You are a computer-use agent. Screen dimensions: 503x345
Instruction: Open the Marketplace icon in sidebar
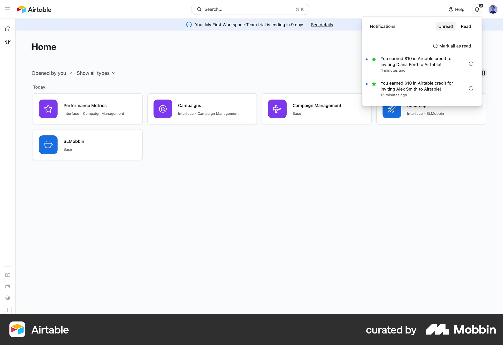(x=8, y=286)
